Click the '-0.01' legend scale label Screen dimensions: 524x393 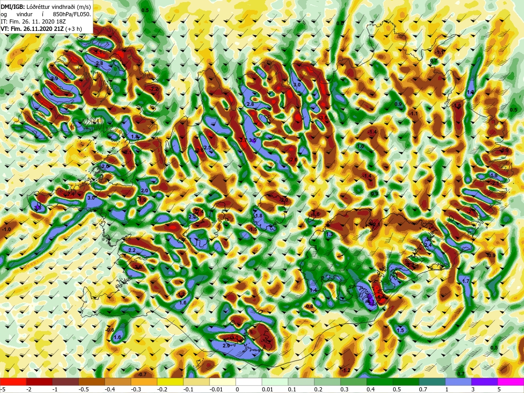(x=216, y=389)
